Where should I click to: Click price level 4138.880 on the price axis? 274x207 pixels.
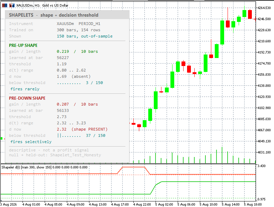[x=264, y=86]
